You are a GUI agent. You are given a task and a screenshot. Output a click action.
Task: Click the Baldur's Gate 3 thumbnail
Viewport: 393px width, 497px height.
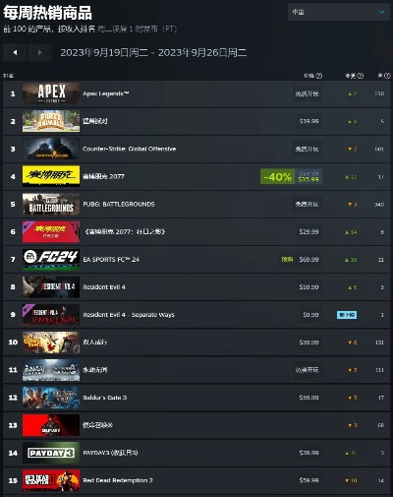51,398
